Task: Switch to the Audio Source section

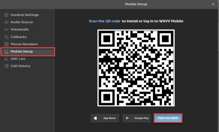Action: coord(22,22)
